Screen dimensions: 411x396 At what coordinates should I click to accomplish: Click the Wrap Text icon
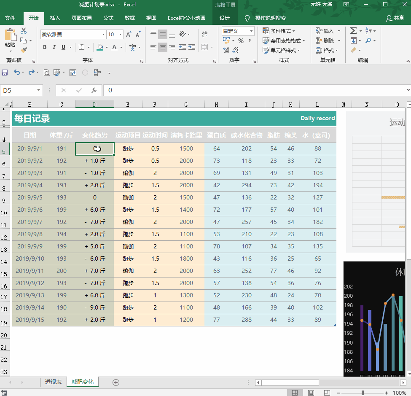pyautogui.click(x=205, y=34)
